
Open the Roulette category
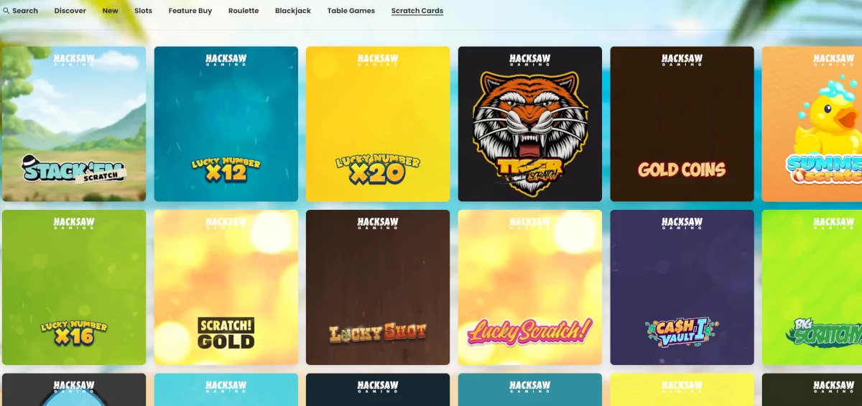(244, 11)
